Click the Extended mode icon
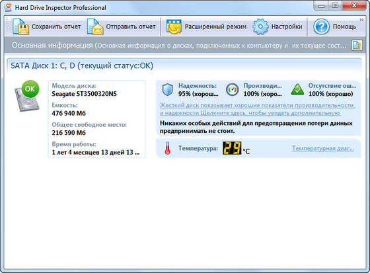The height and width of the screenshot is (273, 370). coord(174,26)
